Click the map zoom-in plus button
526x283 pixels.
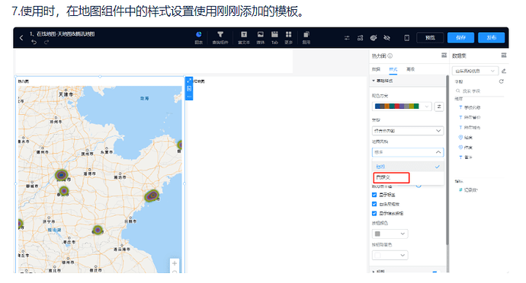coord(175,263)
